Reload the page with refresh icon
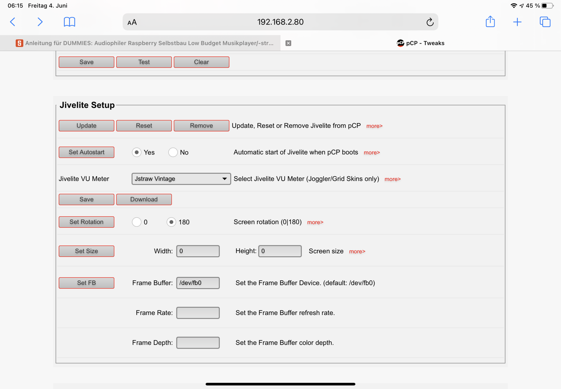 tap(430, 22)
